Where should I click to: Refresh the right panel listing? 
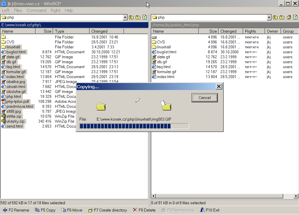tap(295, 17)
